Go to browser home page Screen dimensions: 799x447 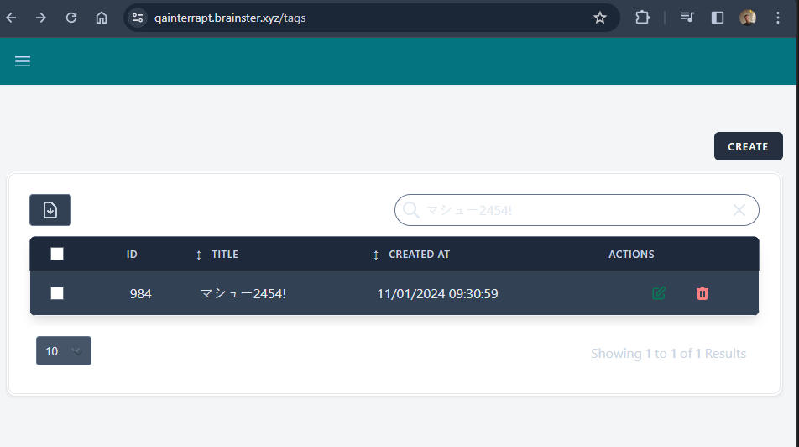coord(102,18)
